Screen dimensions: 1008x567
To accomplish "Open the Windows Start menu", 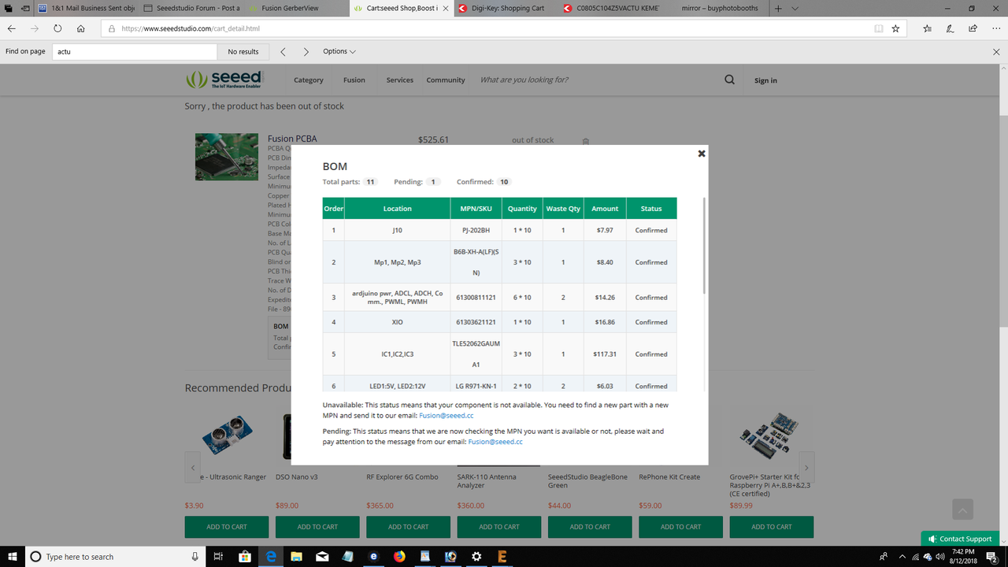I will (x=13, y=557).
